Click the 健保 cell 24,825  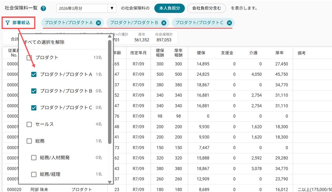203,74
